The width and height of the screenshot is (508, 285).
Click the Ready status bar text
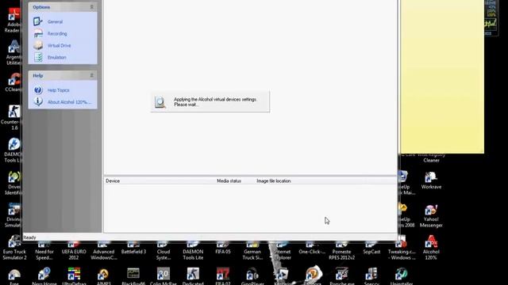pos(29,237)
